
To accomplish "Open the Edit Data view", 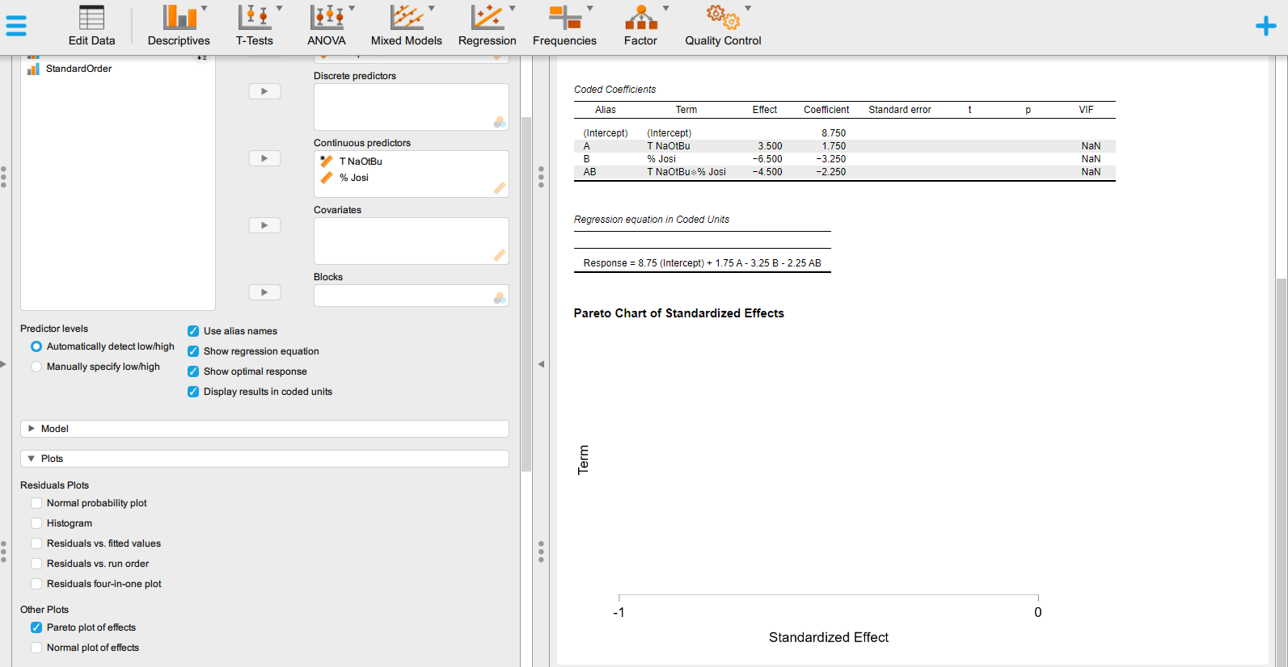I will pos(91,27).
